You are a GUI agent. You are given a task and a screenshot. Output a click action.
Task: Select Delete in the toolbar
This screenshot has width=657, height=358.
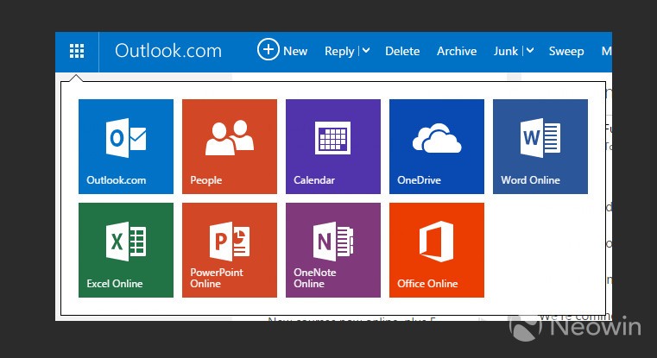tap(402, 51)
